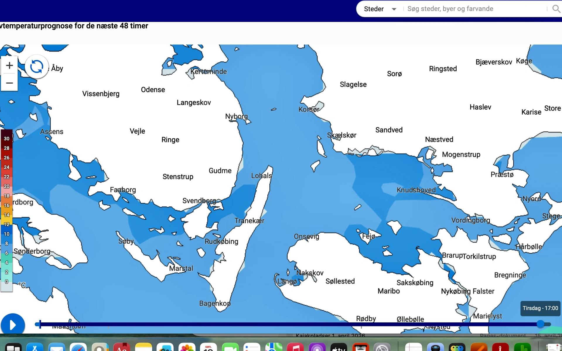Click the Odense label on the map
This screenshot has width=562, height=351.
153,90
